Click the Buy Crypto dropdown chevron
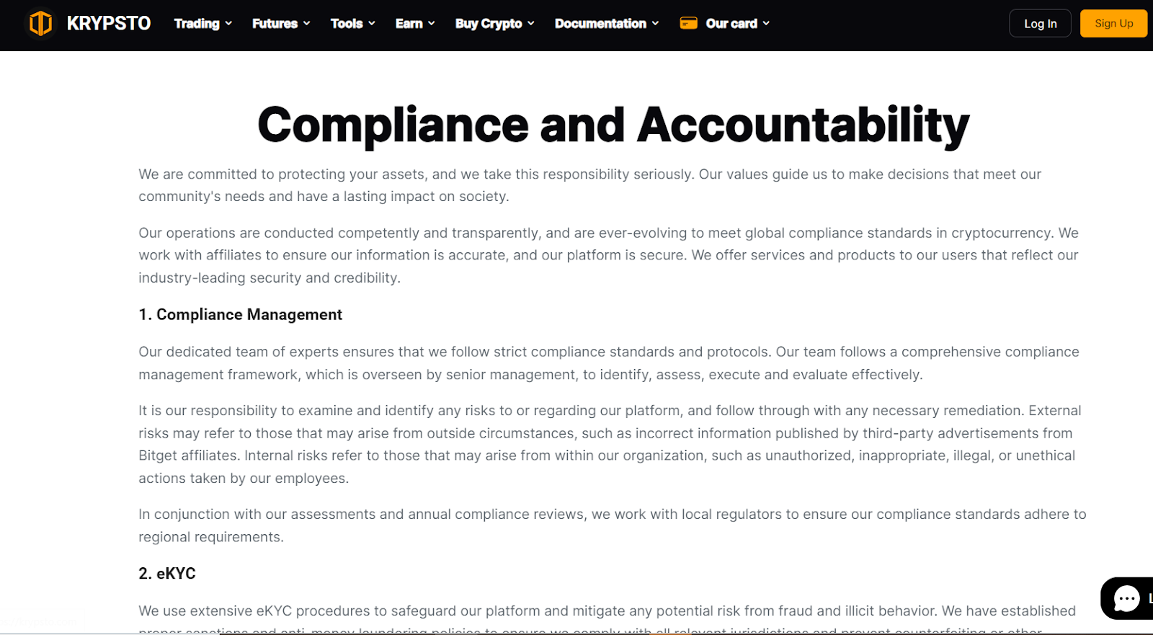1153x635 pixels. [x=531, y=24]
